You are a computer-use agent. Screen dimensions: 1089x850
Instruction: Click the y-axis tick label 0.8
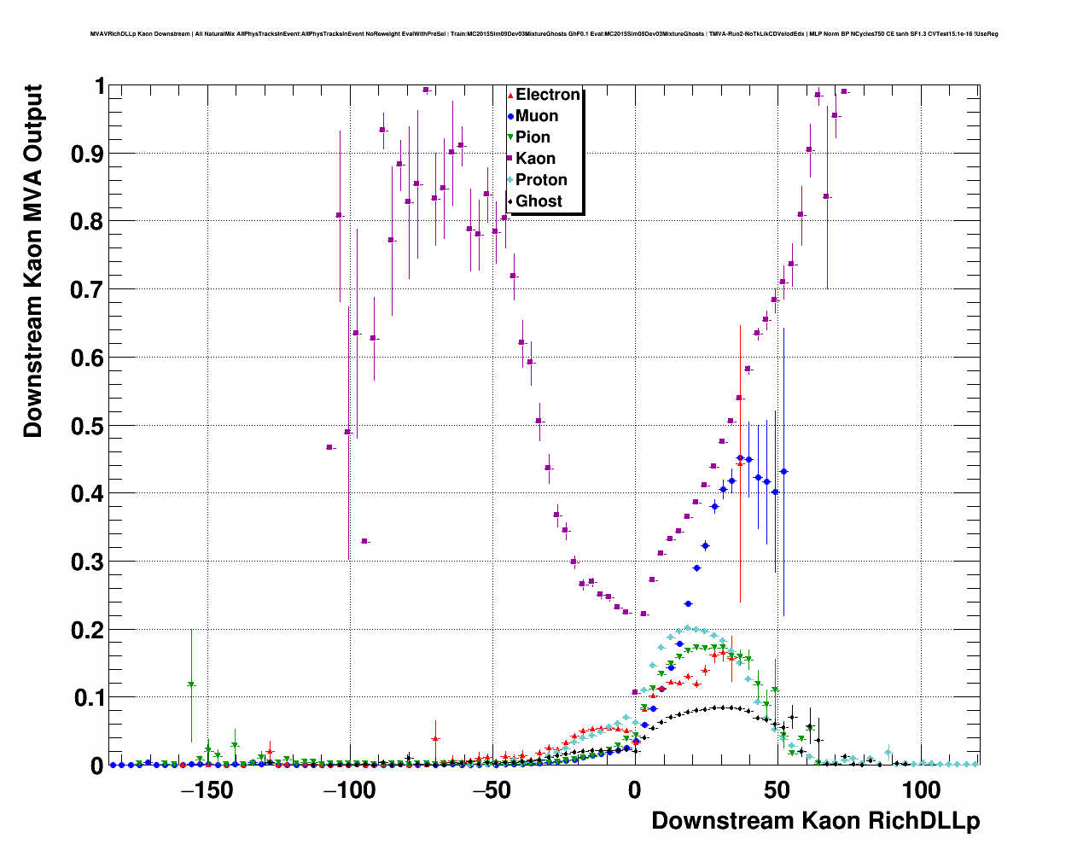[x=89, y=222]
